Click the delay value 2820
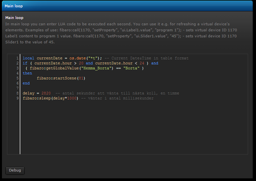 coord(46,93)
